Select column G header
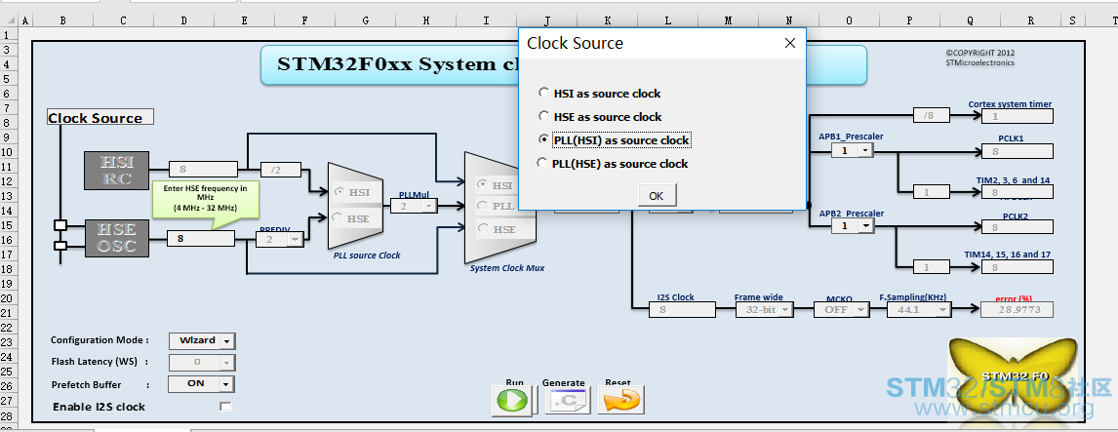 pyautogui.click(x=365, y=21)
